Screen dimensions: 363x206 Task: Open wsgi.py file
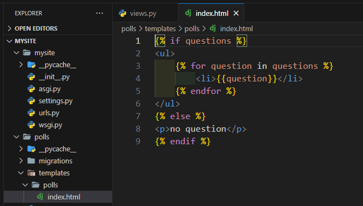tap(50, 125)
